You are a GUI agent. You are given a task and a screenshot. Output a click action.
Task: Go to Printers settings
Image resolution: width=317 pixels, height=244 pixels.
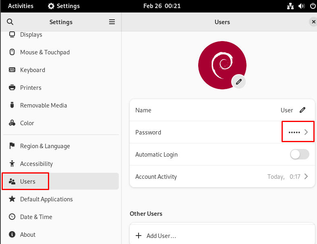click(x=61, y=87)
